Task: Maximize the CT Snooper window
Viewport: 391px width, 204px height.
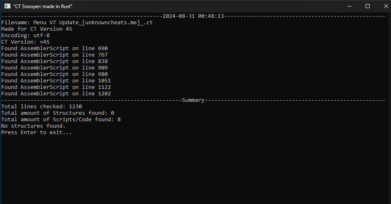Action: pyautogui.click(x=367, y=6)
